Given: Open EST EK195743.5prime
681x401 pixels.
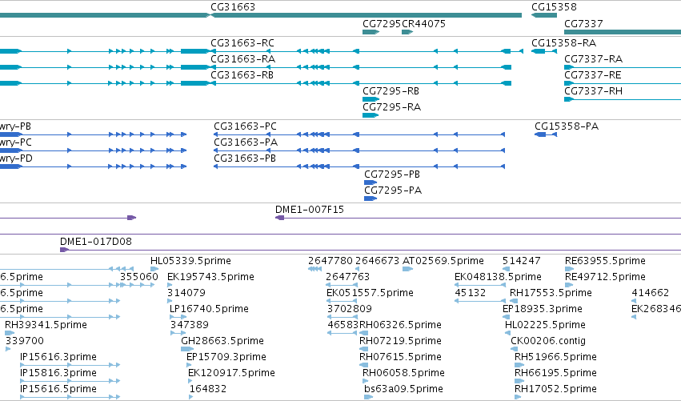Looking at the screenshot, I should (x=210, y=277).
